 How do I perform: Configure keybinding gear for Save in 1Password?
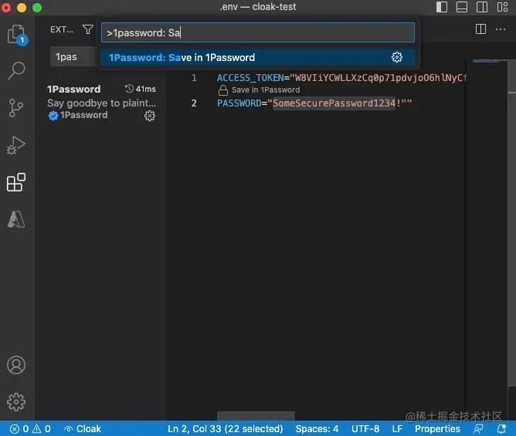(x=397, y=57)
